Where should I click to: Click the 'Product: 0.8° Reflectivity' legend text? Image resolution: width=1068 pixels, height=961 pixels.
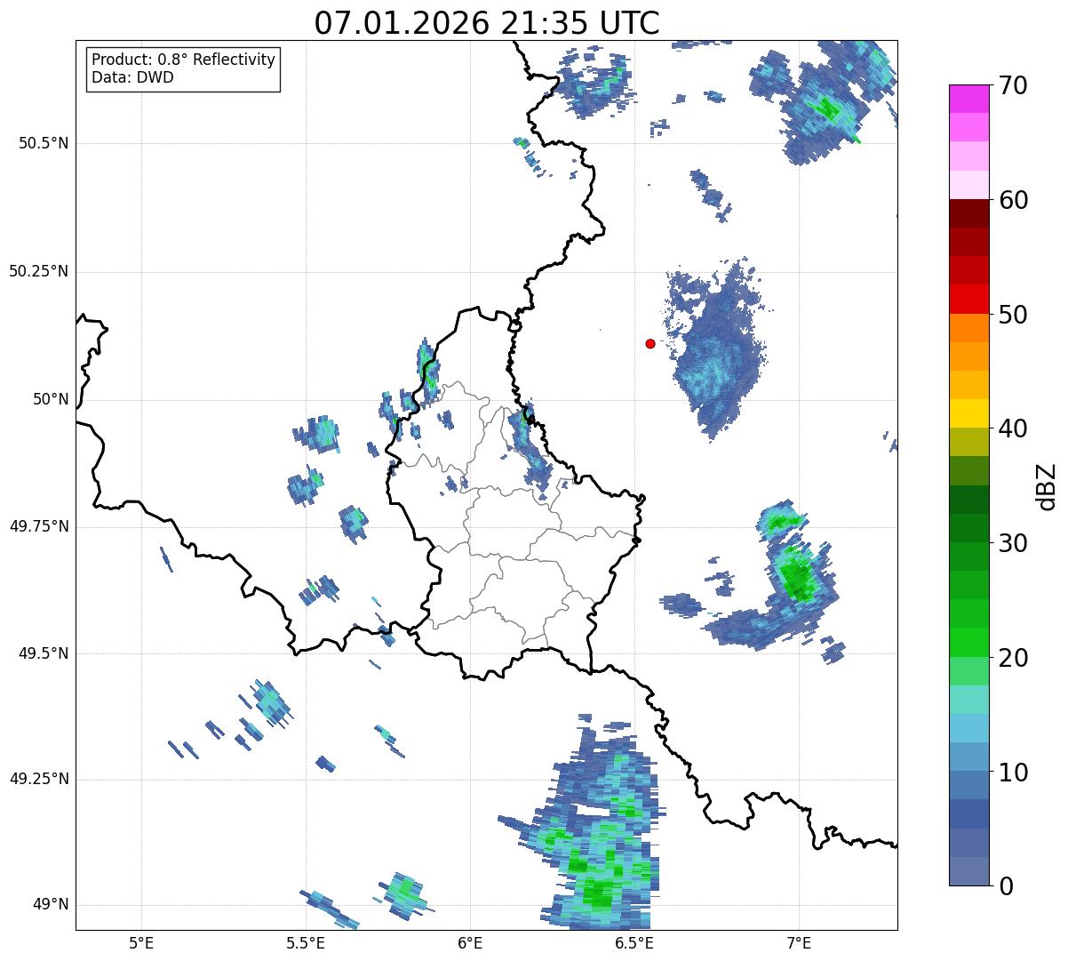tap(184, 60)
